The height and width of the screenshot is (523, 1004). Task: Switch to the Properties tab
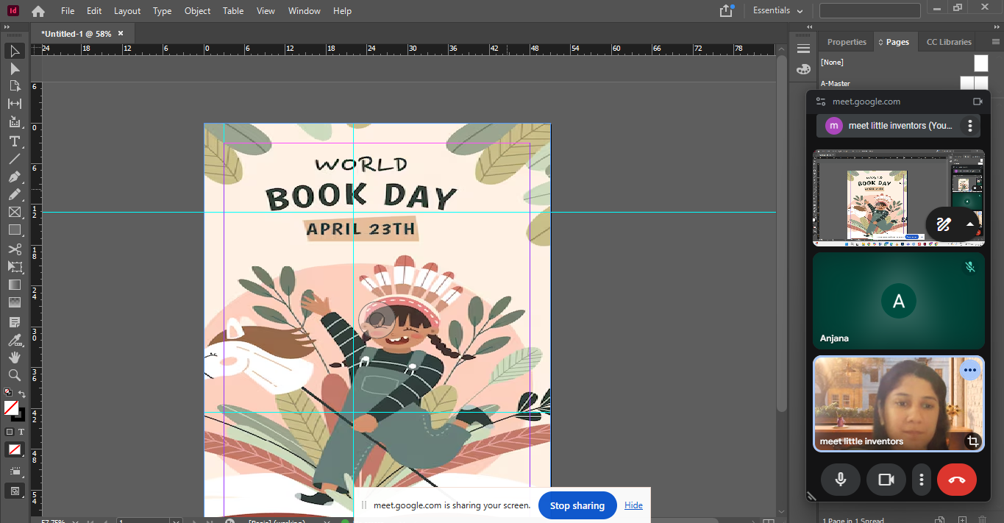tap(847, 42)
